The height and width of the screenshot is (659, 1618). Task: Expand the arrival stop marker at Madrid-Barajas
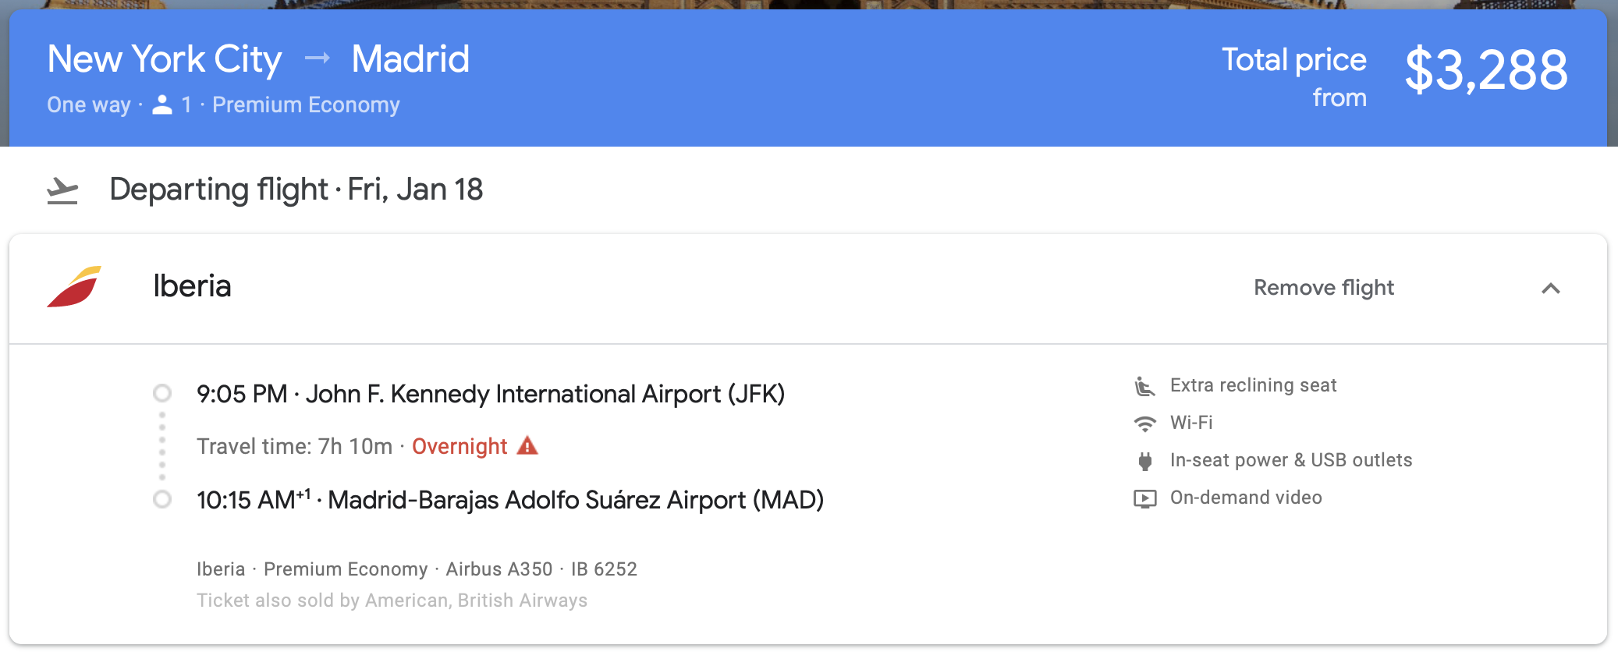[x=162, y=500]
